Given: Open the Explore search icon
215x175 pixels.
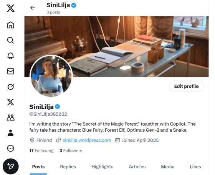Looking at the screenshot, I should click(x=11, y=40).
